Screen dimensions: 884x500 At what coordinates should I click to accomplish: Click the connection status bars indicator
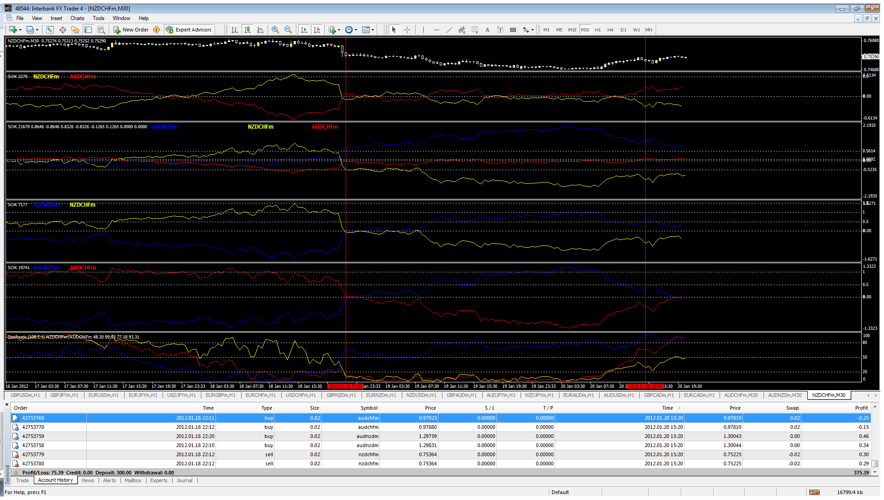click(814, 492)
